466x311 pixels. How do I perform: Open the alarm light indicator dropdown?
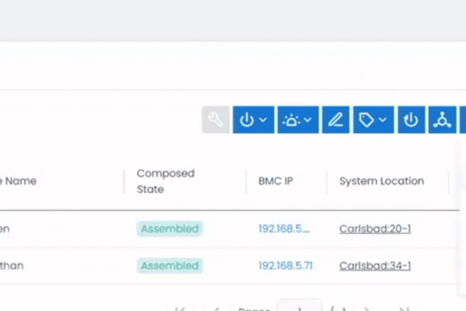click(x=298, y=120)
